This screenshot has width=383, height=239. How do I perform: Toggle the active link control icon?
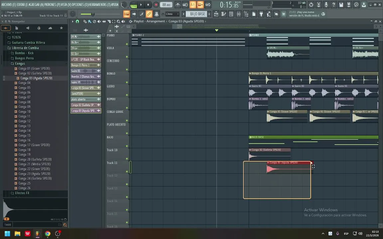pyautogui.click(x=149, y=14)
